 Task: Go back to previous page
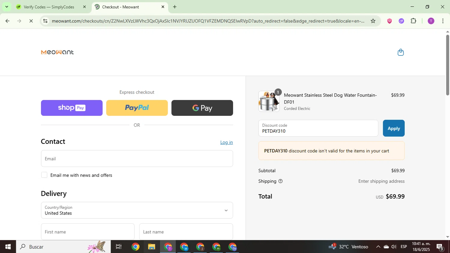pyautogui.click(x=7, y=21)
